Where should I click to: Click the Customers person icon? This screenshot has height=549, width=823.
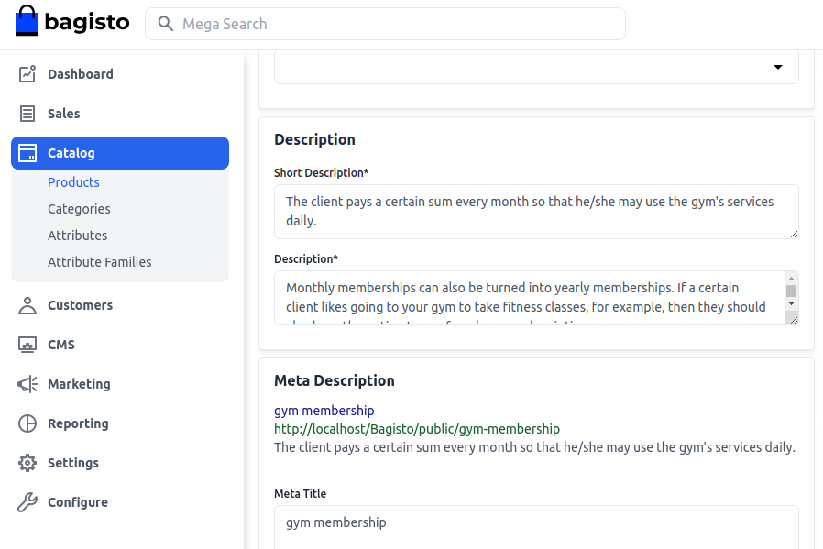pos(27,305)
